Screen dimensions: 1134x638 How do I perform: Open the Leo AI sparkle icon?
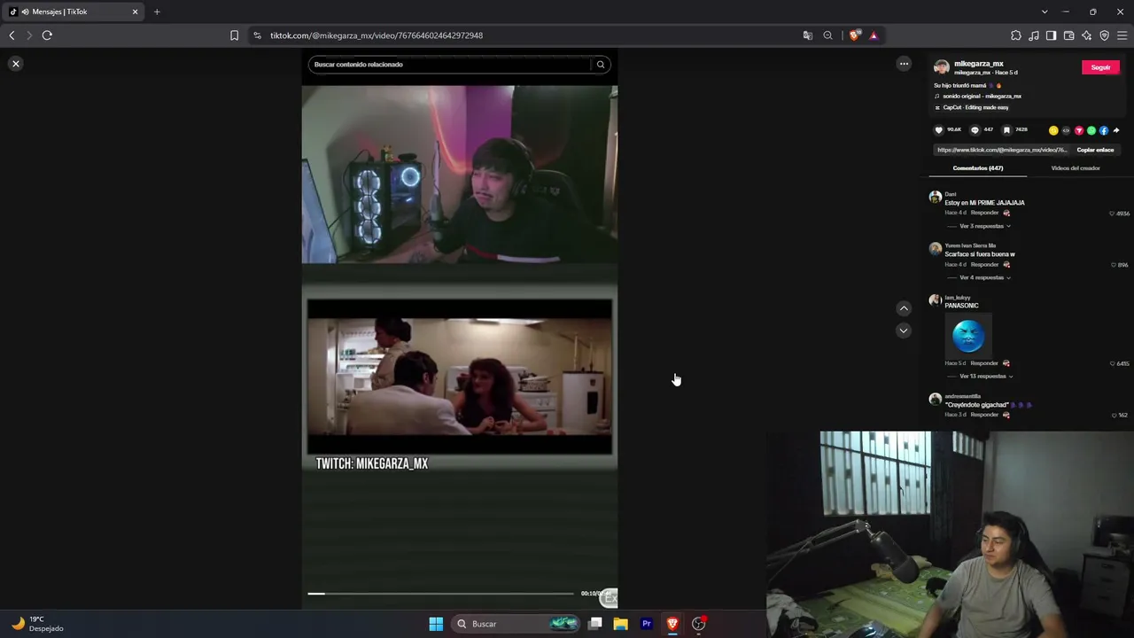(x=1086, y=35)
